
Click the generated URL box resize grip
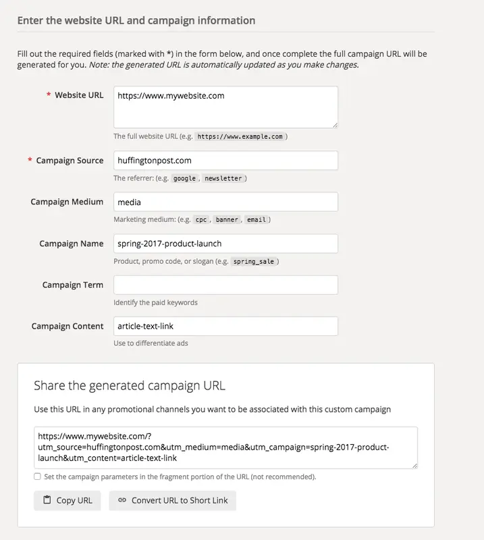(414, 465)
